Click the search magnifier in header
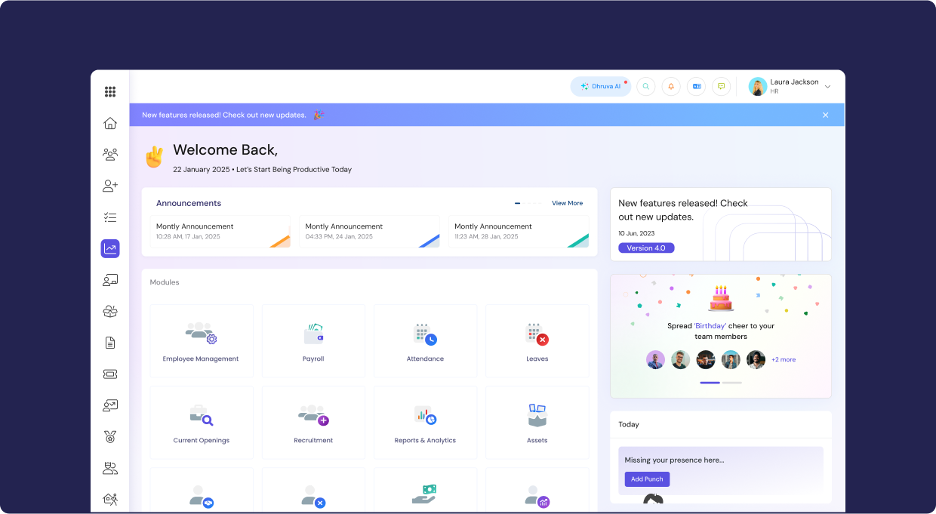Viewport: 936px width, 514px height. pyautogui.click(x=645, y=87)
